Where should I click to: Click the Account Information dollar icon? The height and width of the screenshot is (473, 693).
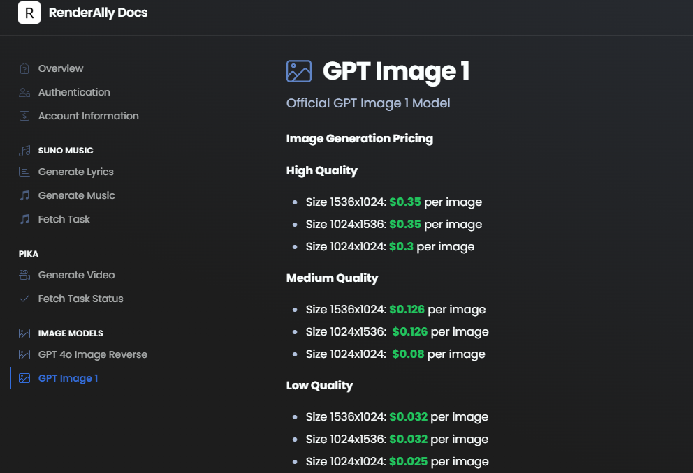pyautogui.click(x=24, y=116)
